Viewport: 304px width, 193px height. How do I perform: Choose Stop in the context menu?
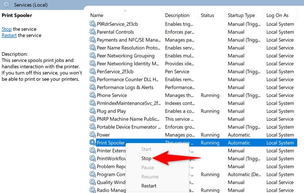point(146,158)
